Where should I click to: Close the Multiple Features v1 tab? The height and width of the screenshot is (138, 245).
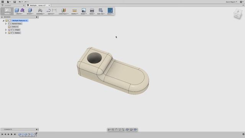click(49, 5)
